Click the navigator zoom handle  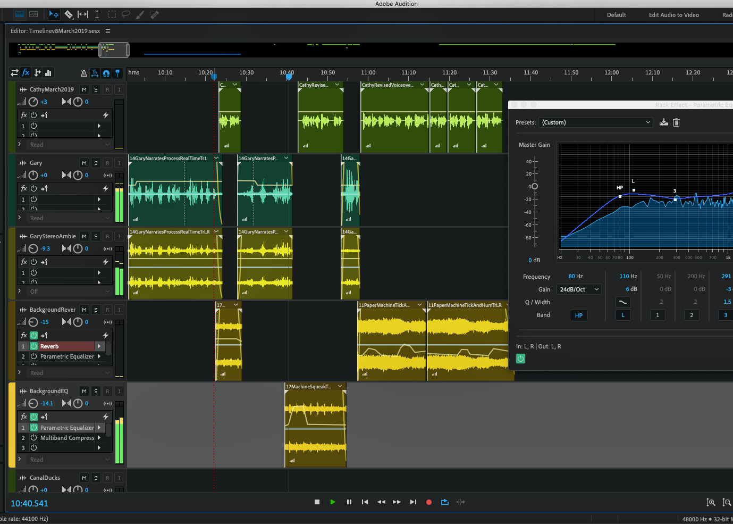coord(114,50)
